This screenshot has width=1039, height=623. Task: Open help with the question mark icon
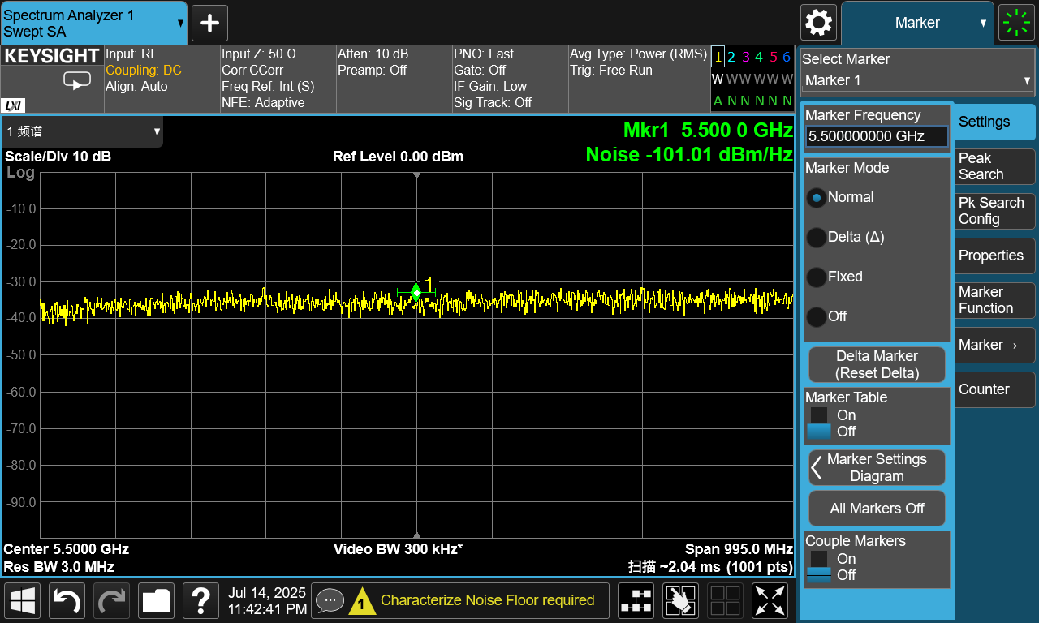pos(200,601)
